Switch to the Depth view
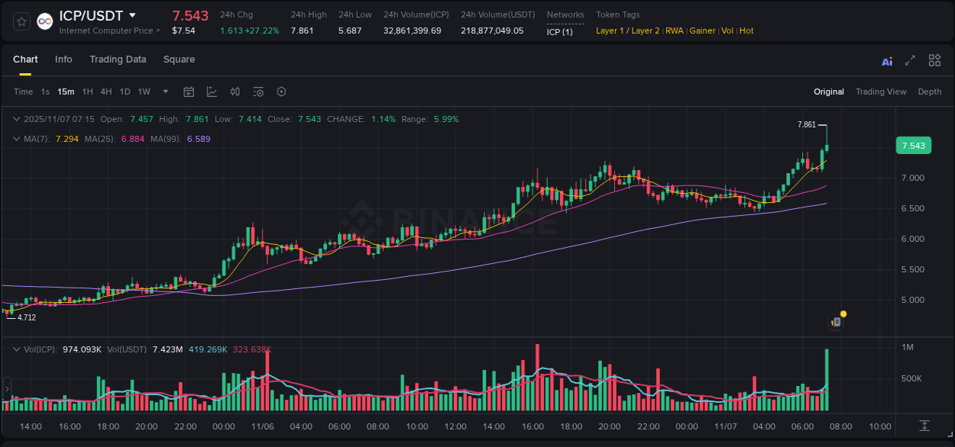 click(930, 92)
